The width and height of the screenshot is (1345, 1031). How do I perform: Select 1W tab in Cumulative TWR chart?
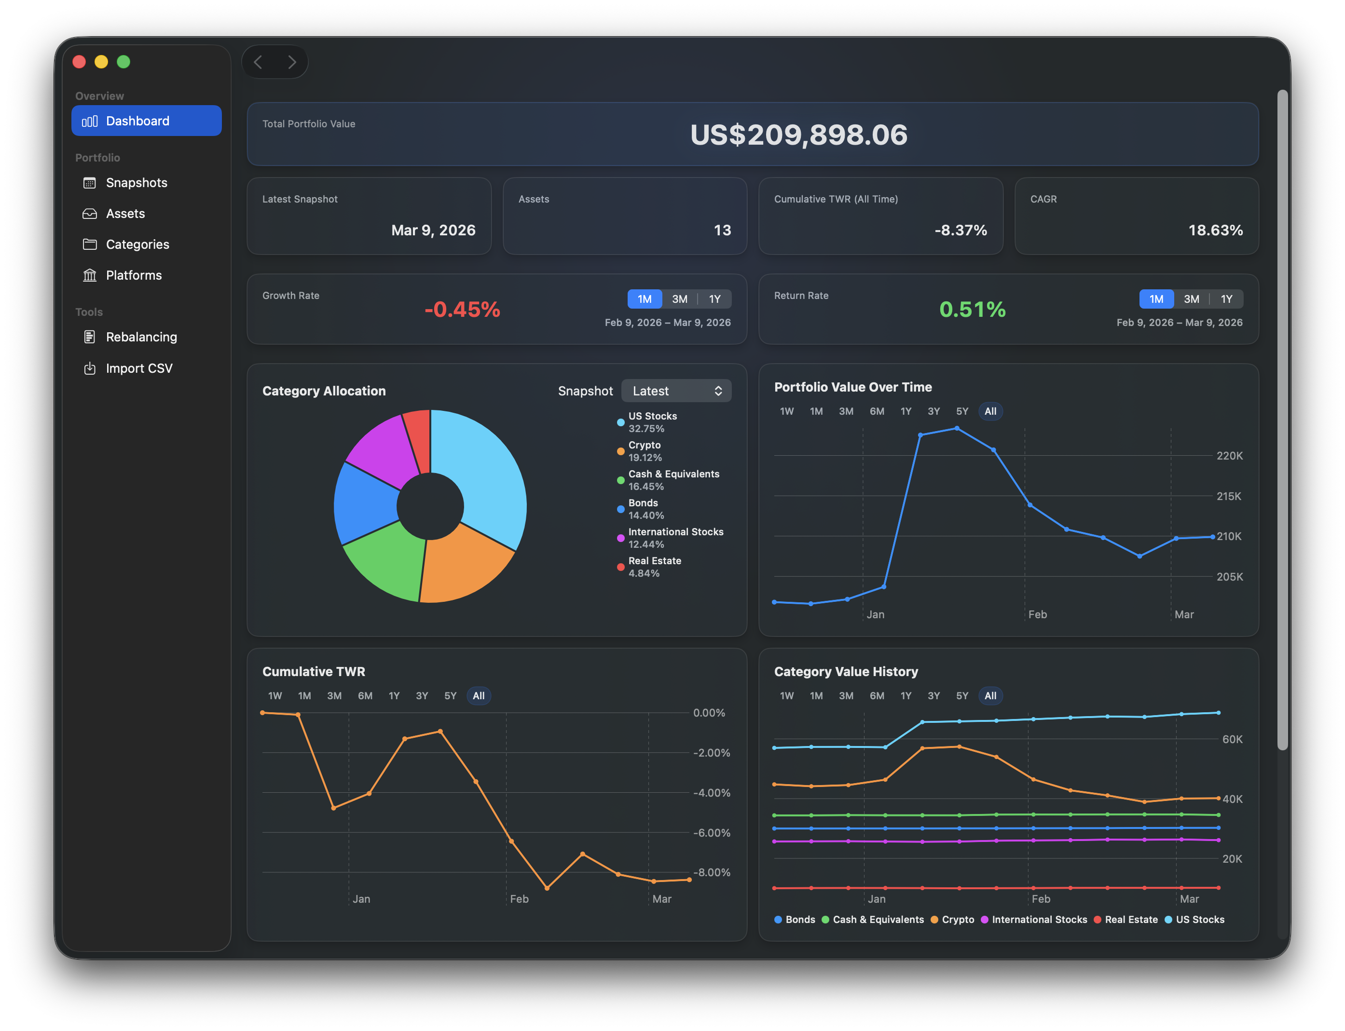click(274, 695)
